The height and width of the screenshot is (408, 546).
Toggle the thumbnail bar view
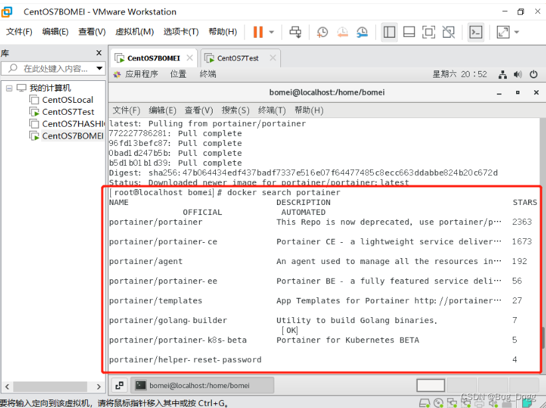[409, 32]
